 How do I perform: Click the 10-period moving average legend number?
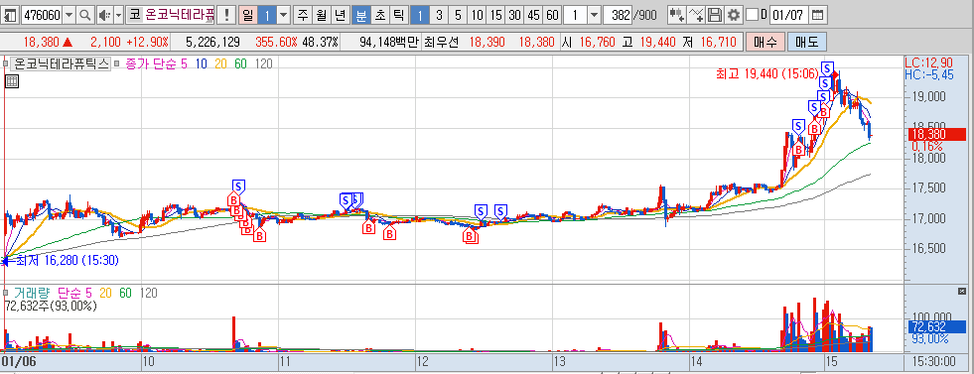click(202, 63)
